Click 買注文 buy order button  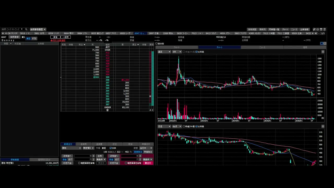pyautogui.click(x=148, y=163)
